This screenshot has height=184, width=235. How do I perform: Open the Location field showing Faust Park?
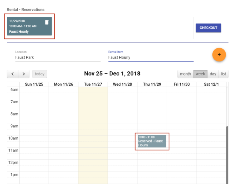58,57
